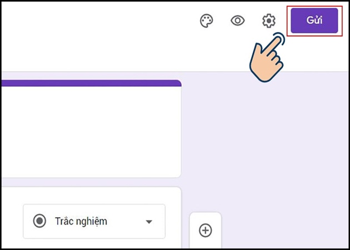Open the theme customization palette icon
Viewport: 350px width, 250px height.
(x=206, y=21)
